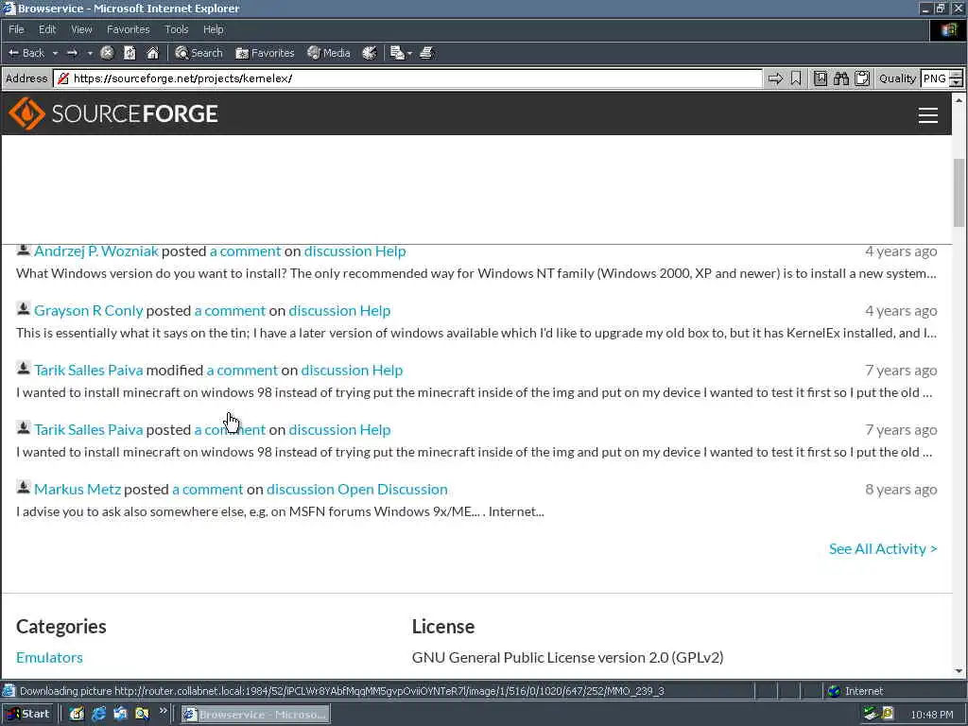The height and width of the screenshot is (726, 968).
Task: Click the Stop loading icon
Action: coord(107,53)
